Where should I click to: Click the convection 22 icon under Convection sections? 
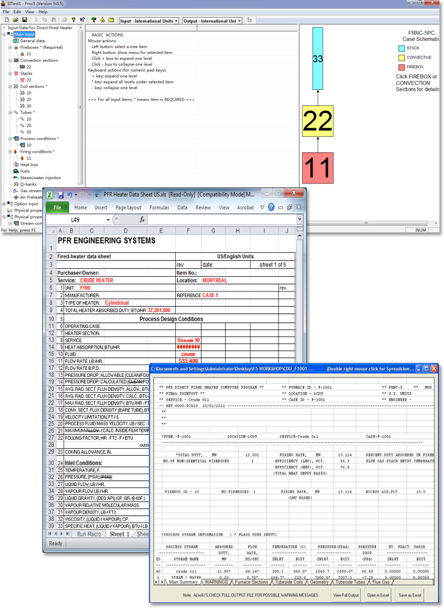pos(22,67)
